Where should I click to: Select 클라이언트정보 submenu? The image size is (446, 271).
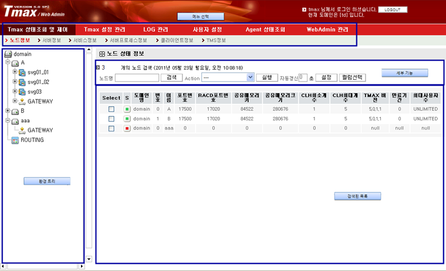pyautogui.click(x=177, y=40)
